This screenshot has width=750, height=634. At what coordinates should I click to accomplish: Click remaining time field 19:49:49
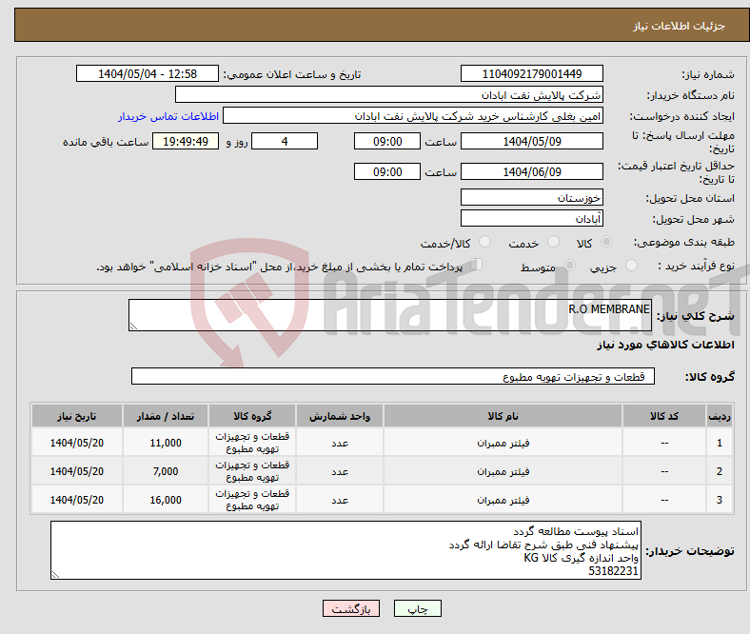pyautogui.click(x=186, y=141)
